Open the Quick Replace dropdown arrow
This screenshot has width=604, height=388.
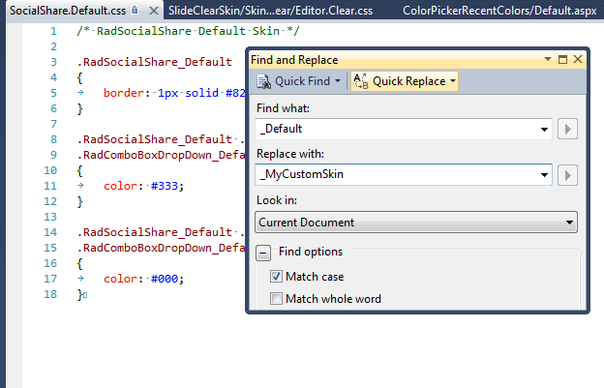point(453,81)
